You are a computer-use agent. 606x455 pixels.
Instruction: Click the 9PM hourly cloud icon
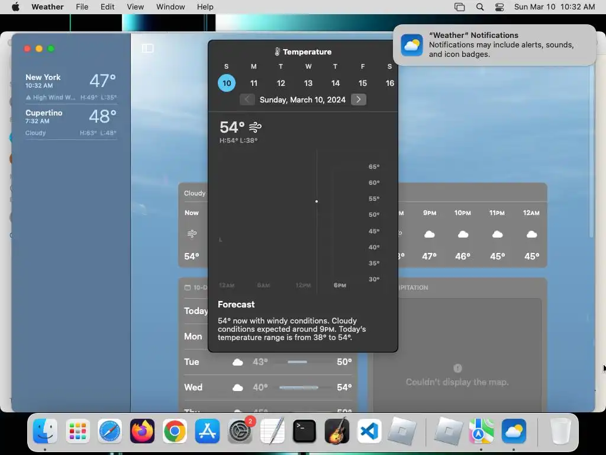tap(430, 235)
